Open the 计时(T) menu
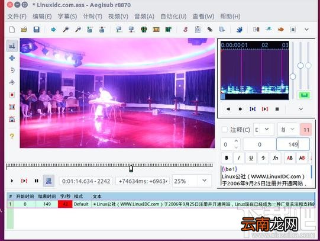This screenshot has width=320, height=241. click(92, 17)
